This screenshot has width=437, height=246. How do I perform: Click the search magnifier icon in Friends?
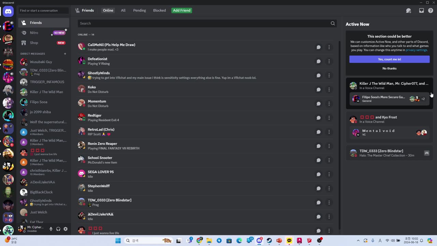click(x=333, y=23)
